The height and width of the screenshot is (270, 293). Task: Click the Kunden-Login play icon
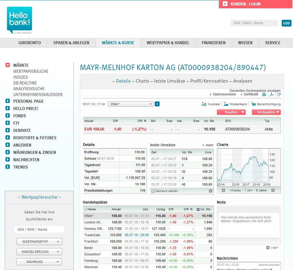(225, 4)
